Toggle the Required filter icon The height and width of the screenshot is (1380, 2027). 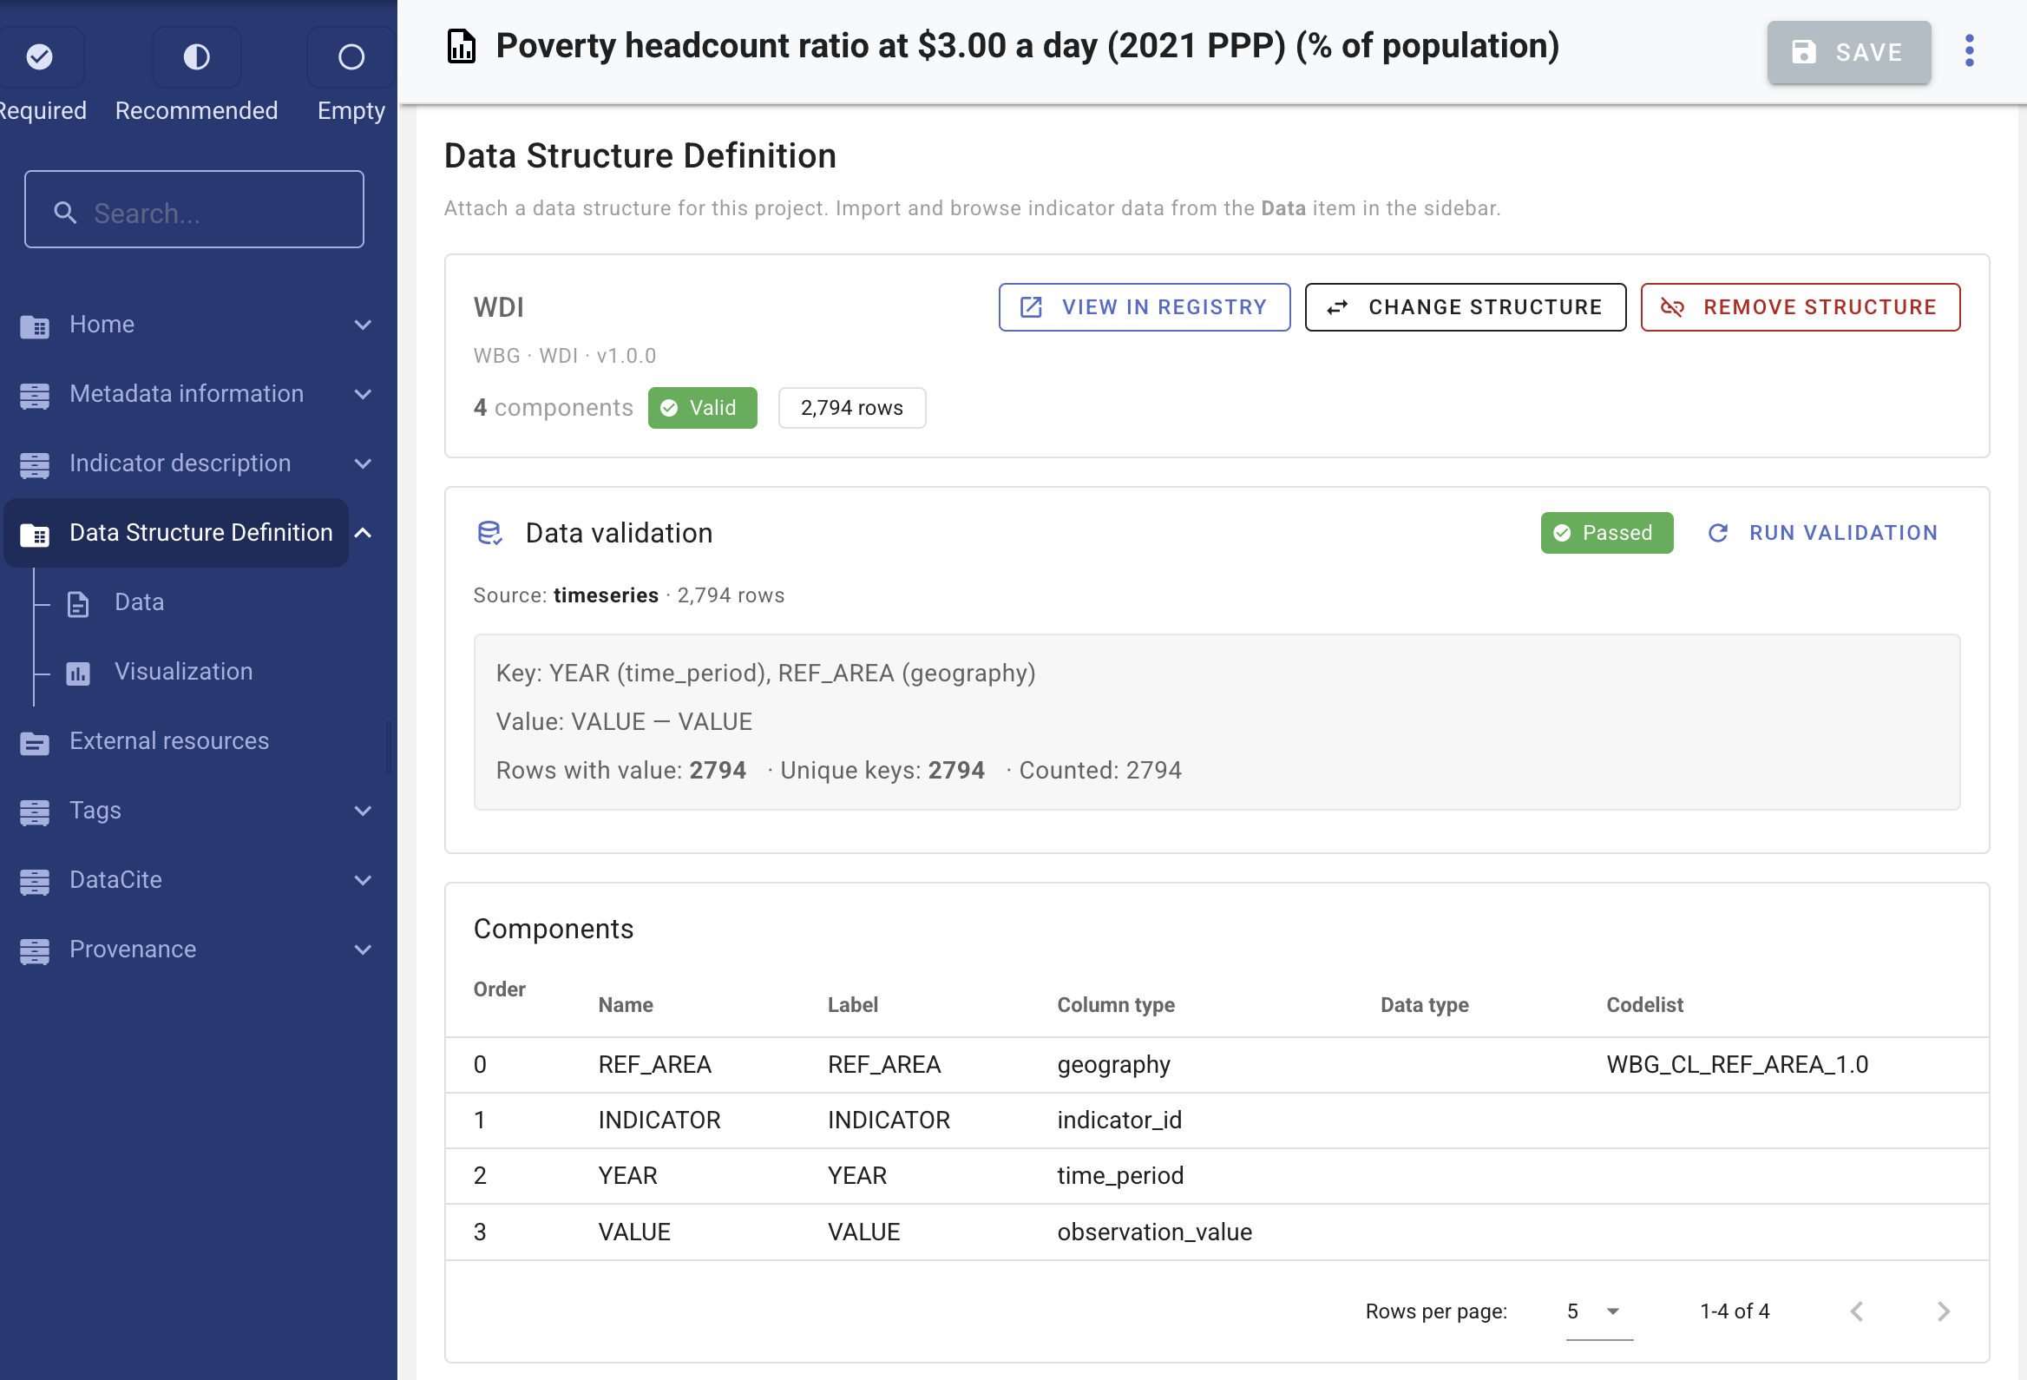[x=39, y=56]
